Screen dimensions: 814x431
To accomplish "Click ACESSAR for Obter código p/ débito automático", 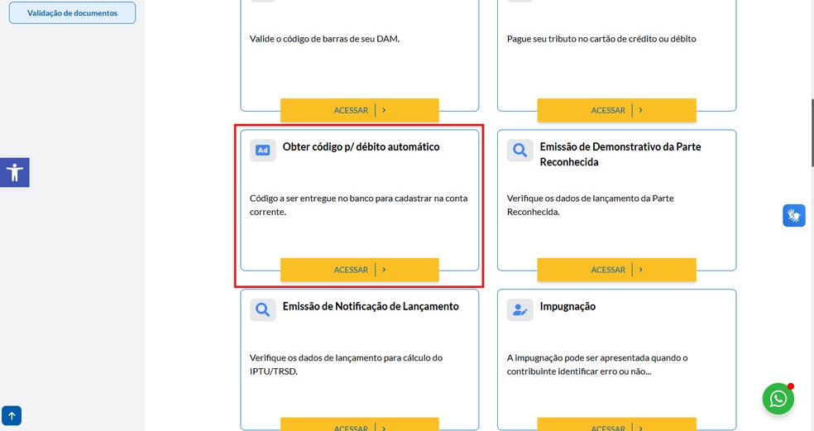I will coord(360,270).
